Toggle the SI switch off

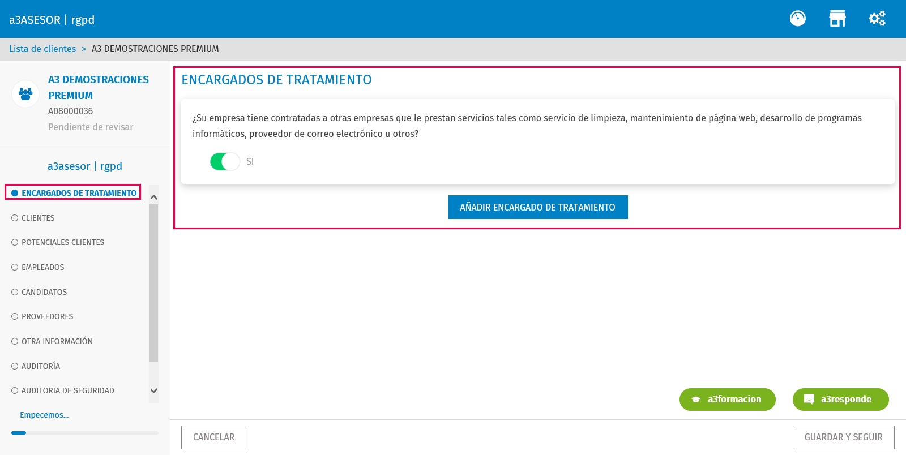[x=225, y=161]
